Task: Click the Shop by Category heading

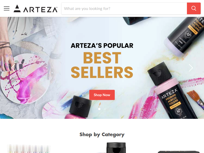Action: click(x=102, y=135)
